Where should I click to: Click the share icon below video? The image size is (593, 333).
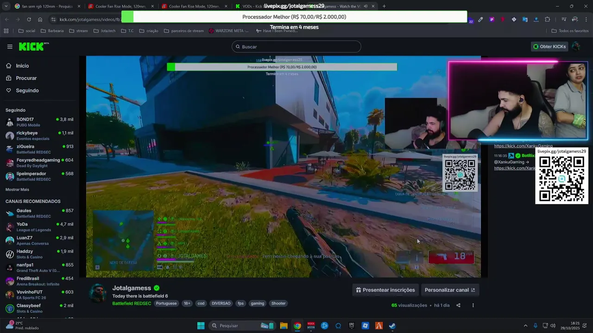tap(458, 305)
